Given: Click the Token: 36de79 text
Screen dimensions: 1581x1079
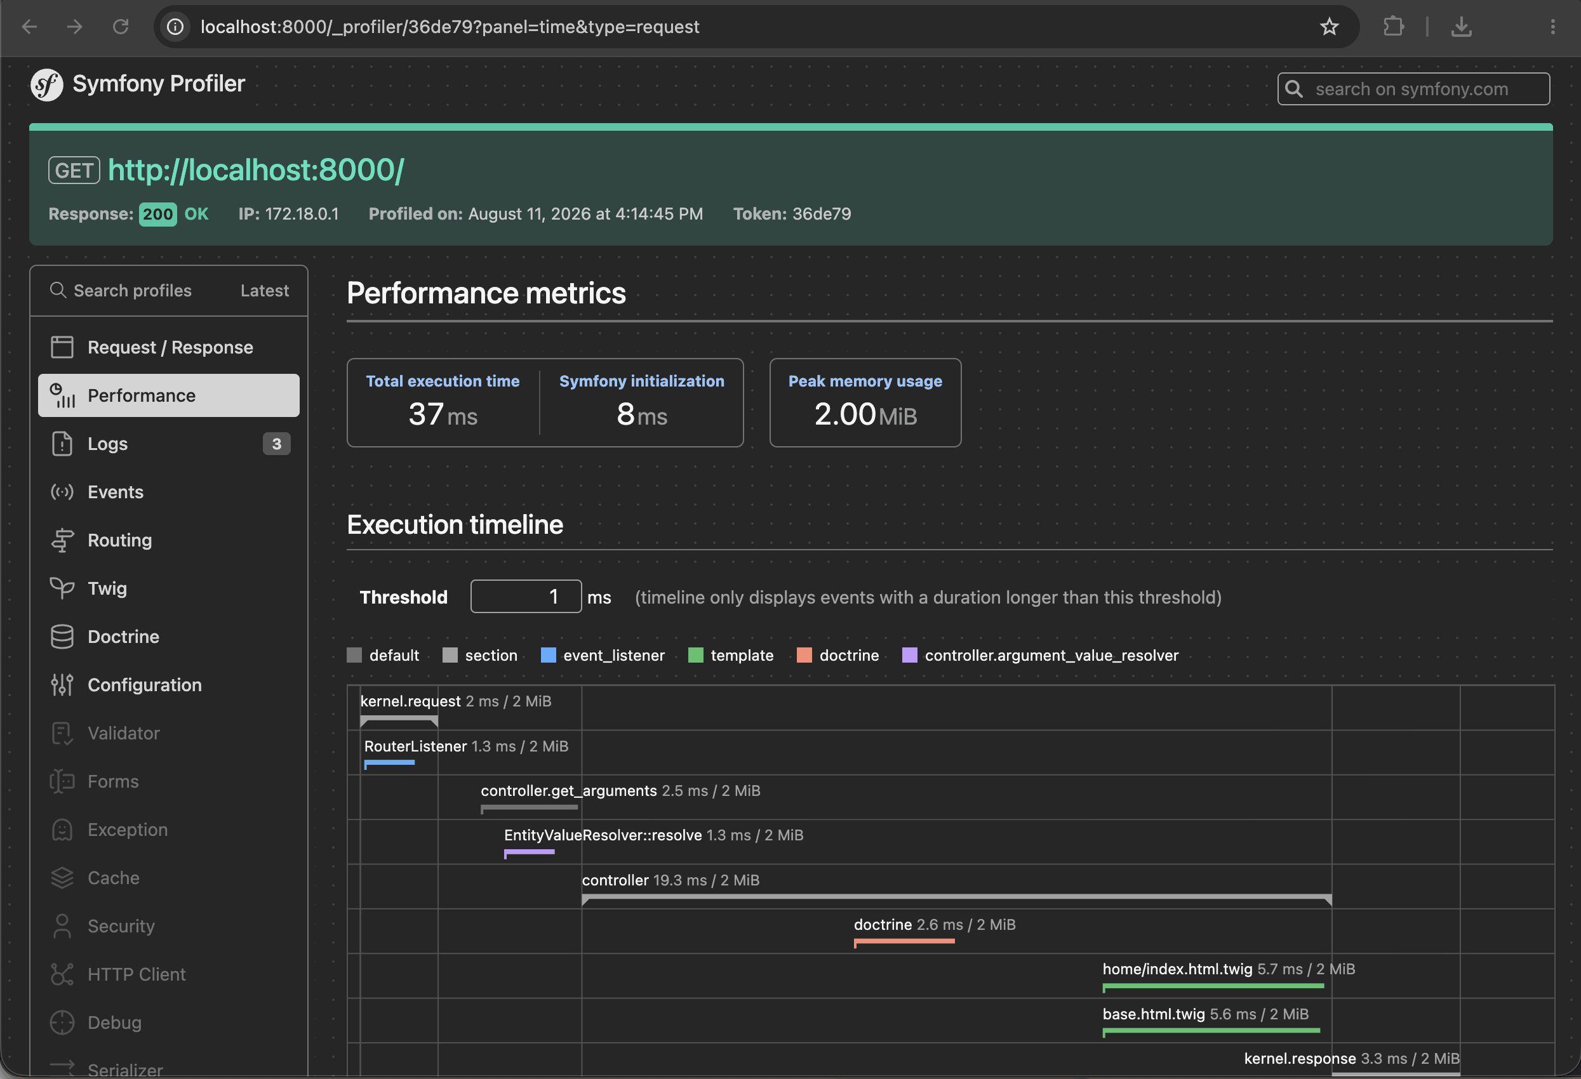Looking at the screenshot, I should (x=792, y=213).
